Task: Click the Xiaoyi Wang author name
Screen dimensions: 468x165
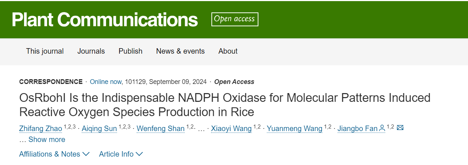Action: pos(231,128)
